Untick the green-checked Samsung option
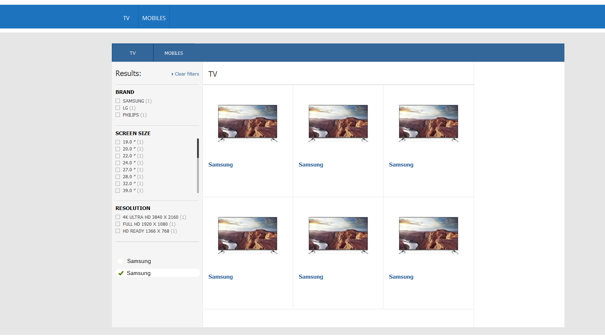This screenshot has height=336, width=605. (121, 273)
